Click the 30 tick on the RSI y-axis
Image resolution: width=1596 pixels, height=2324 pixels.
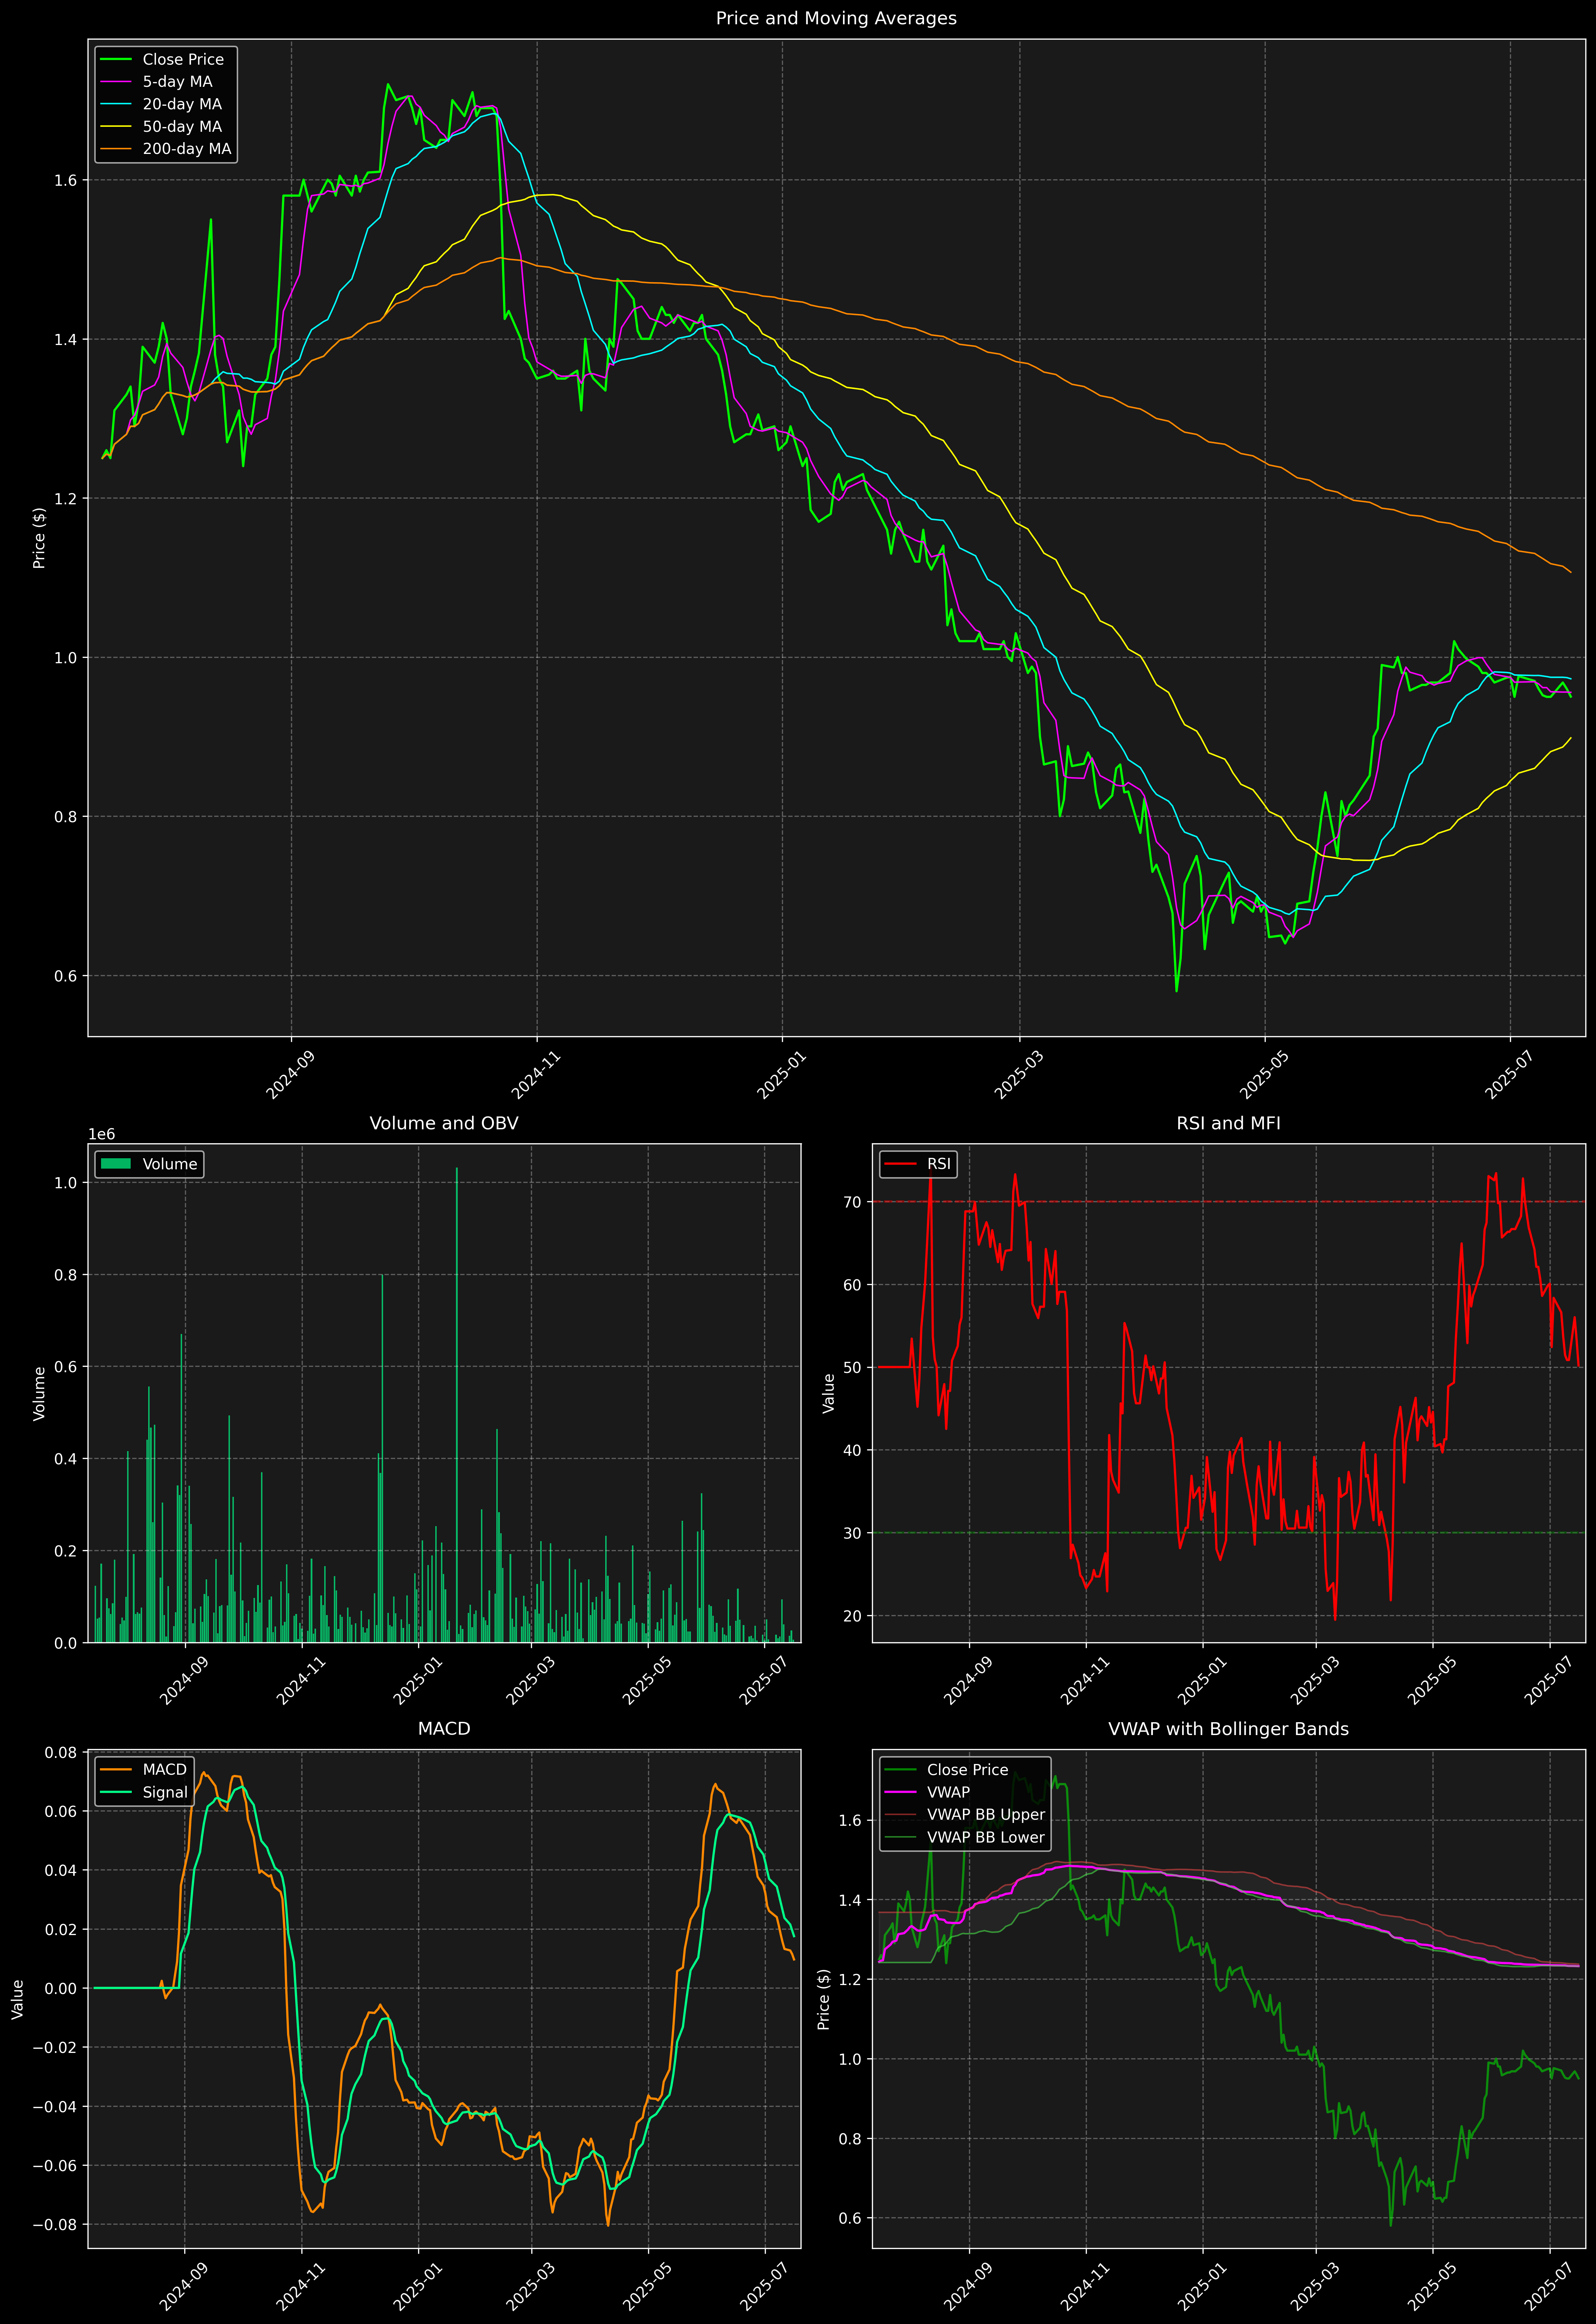click(x=852, y=1533)
